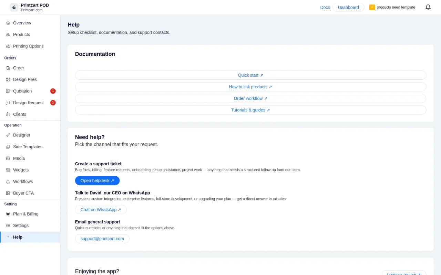441x275 pixels.
Task: Click the Open helpdesk button
Action: coord(97,181)
